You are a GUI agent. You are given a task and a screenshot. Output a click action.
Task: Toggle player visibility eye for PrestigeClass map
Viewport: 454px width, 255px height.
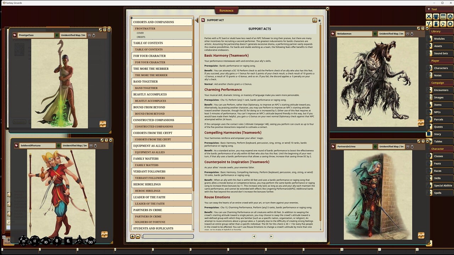tap(89, 35)
